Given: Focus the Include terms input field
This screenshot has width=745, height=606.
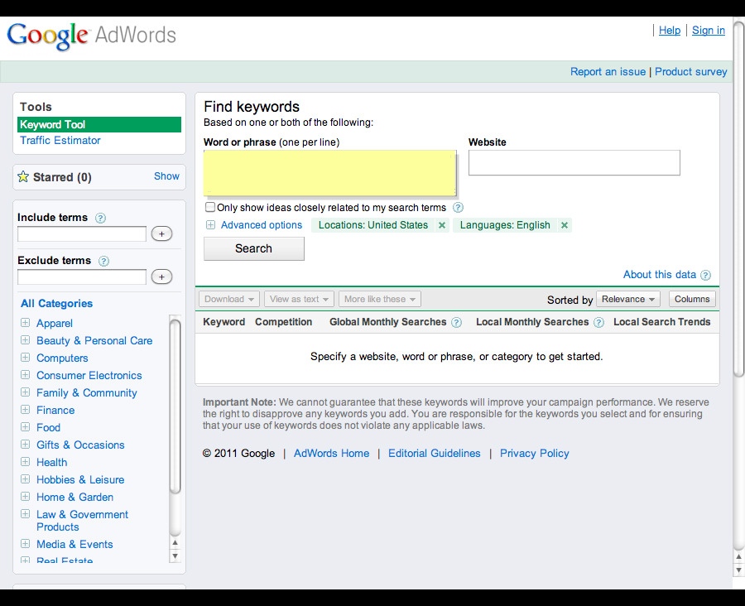Looking at the screenshot, I should [x=82, y=233].
